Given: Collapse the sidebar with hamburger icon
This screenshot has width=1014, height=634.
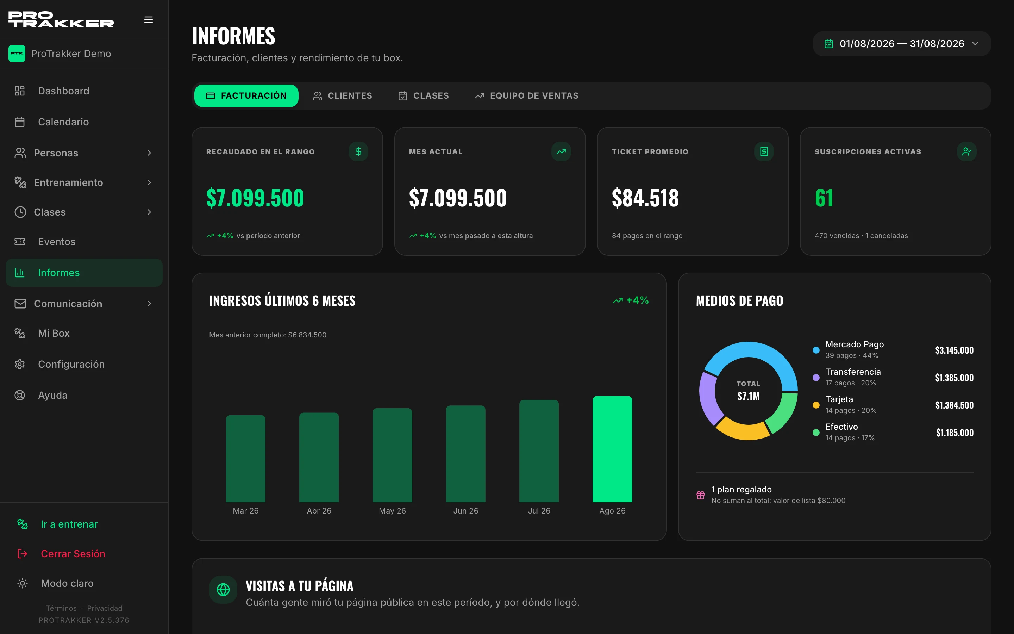Looking at the screenshot, I should click(148, 20).
